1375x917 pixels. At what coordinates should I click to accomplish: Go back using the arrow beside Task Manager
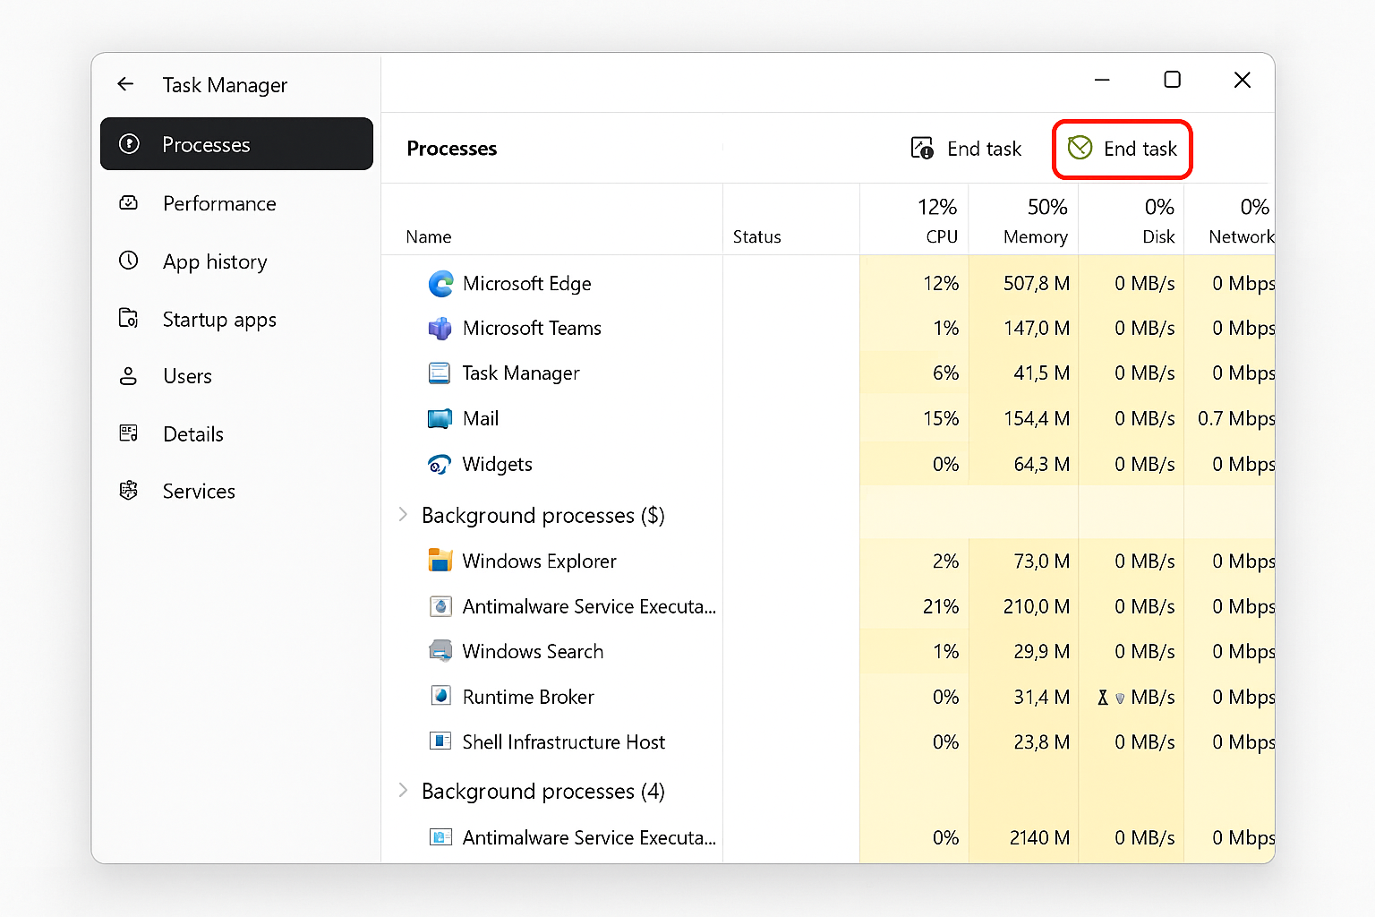(x=125, y=84)
